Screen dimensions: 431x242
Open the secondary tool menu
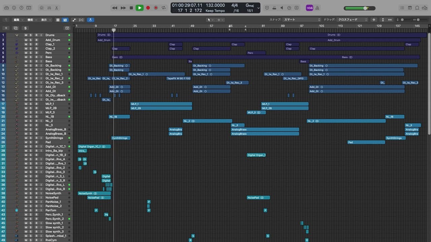[x=220, y=20]
